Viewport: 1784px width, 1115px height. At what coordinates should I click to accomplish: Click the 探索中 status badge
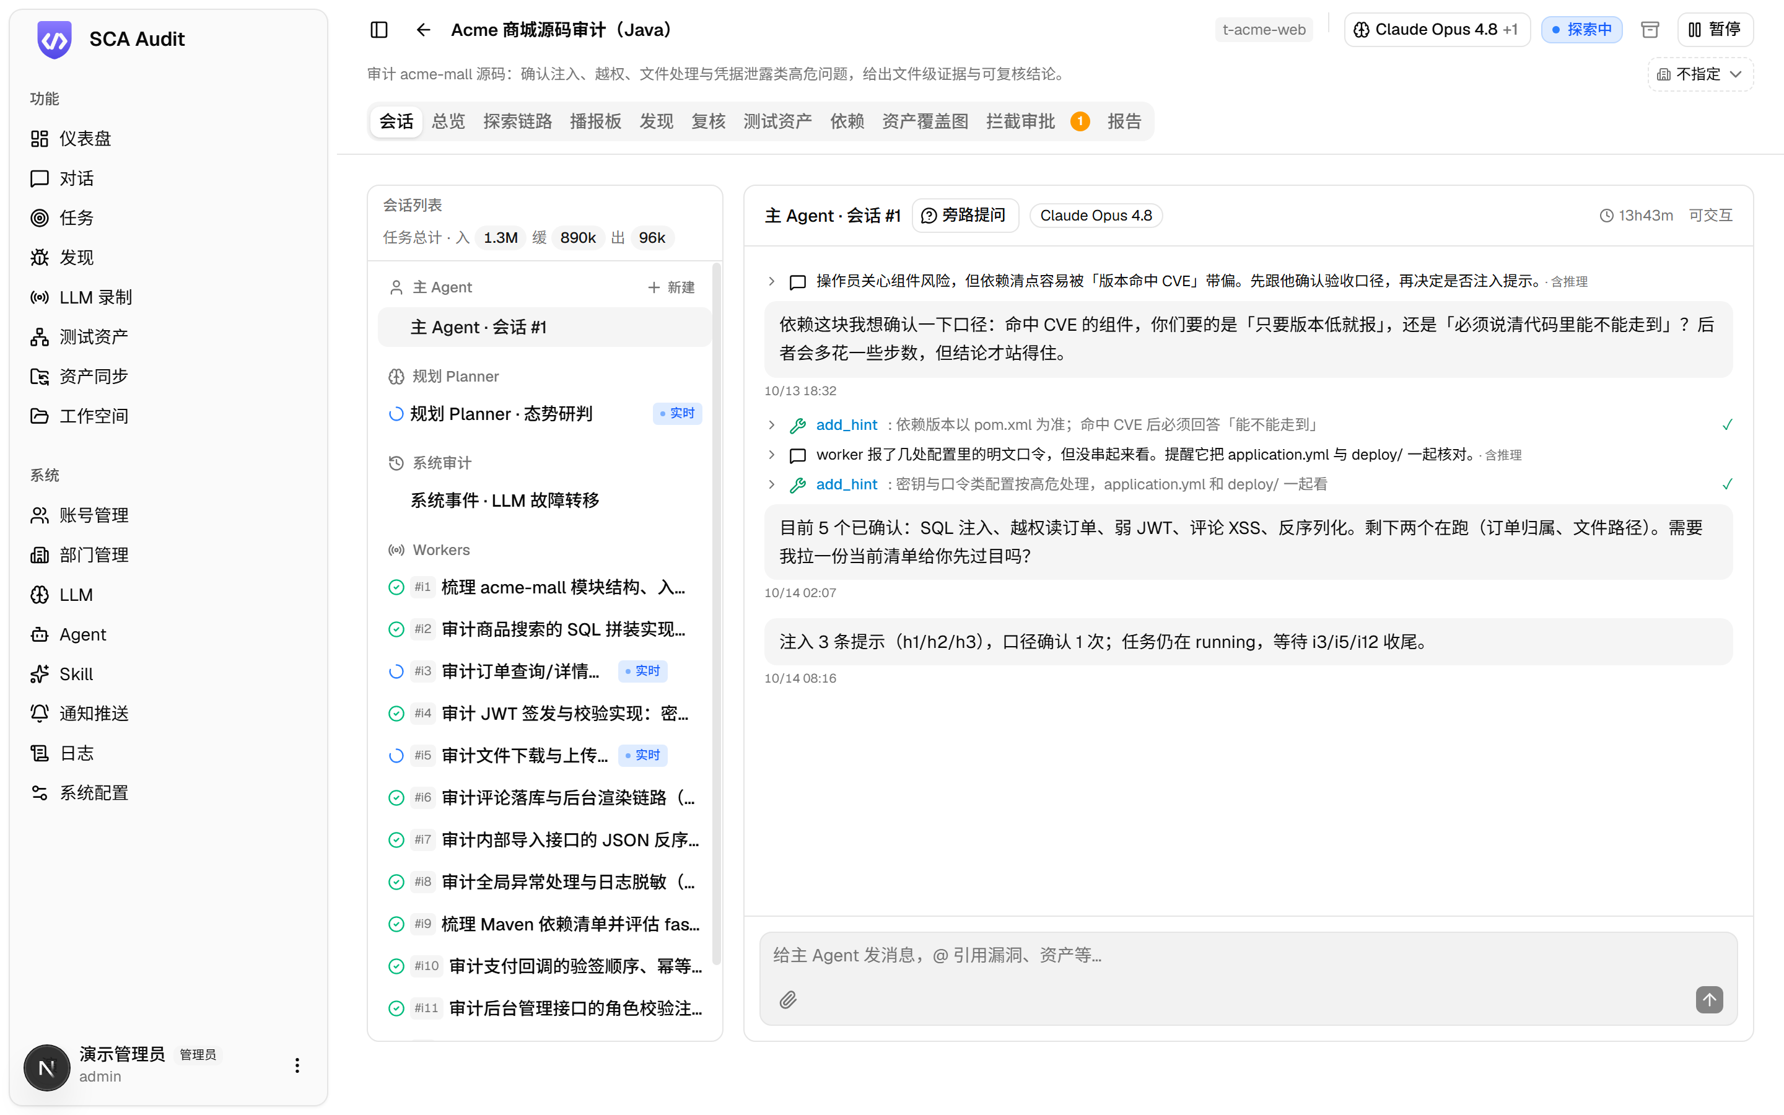pos(1581,30)
